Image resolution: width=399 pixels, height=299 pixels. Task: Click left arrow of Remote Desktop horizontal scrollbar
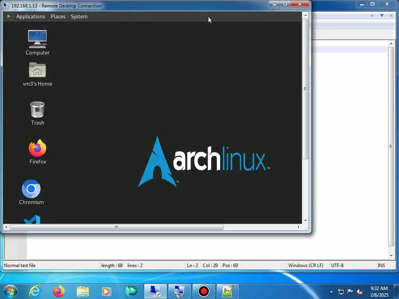click(6, 227)
